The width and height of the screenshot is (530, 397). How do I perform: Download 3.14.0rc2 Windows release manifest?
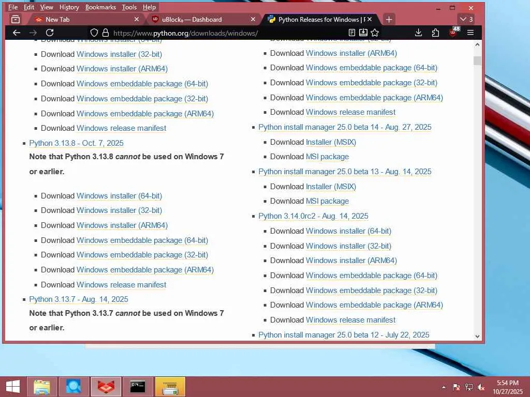tap(350, 320)
